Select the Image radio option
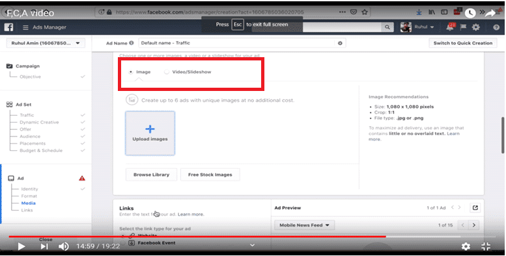The width and height of the screenshot is (506, 256). pos(131,72)
